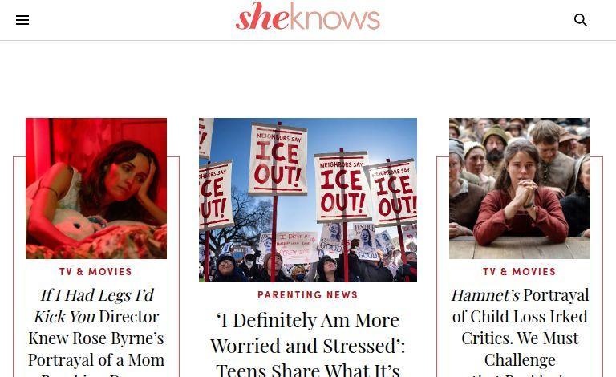Click the 'Worried and Stressed' headline line
The image size is (616, 377).
pyautogui.click(x=308, y=346)
